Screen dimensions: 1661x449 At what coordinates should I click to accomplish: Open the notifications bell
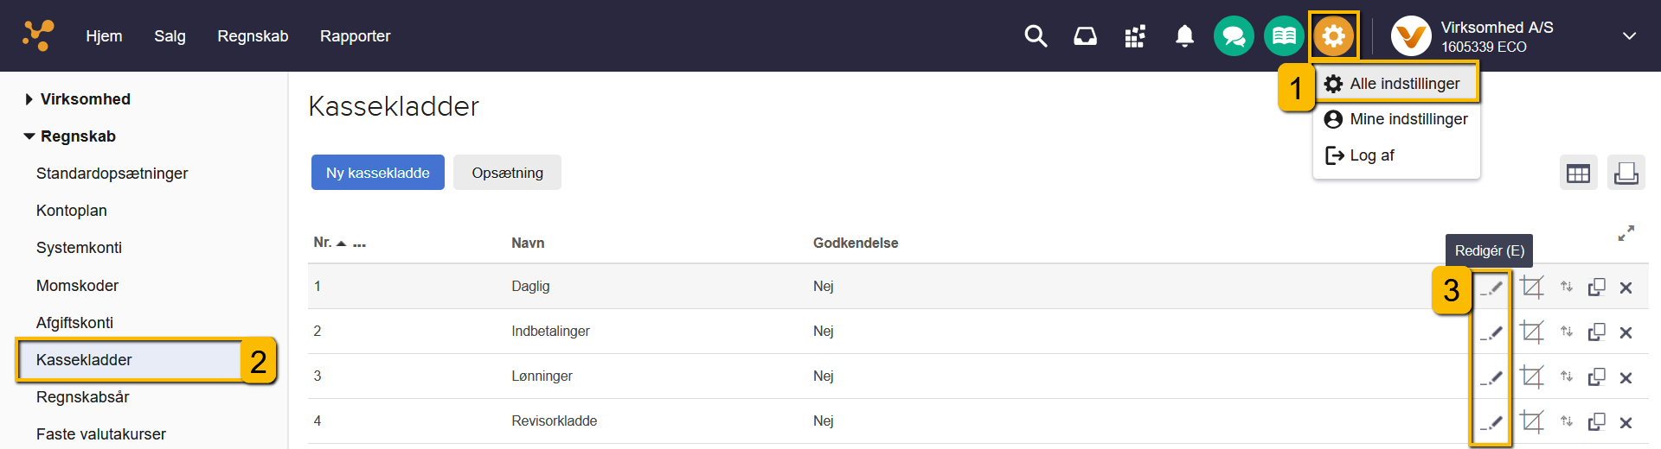click(x=1184, y=36)
